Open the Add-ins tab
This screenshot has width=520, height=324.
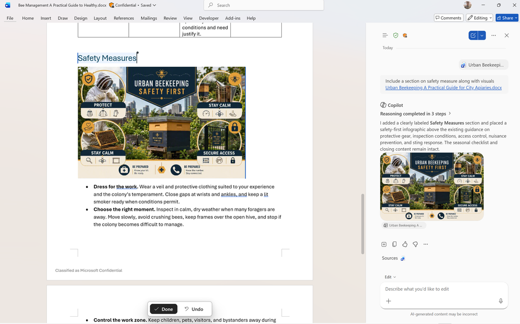[x=232, y=18]
